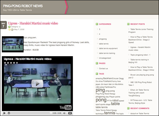Click the MAY 7 date badge

3,25
